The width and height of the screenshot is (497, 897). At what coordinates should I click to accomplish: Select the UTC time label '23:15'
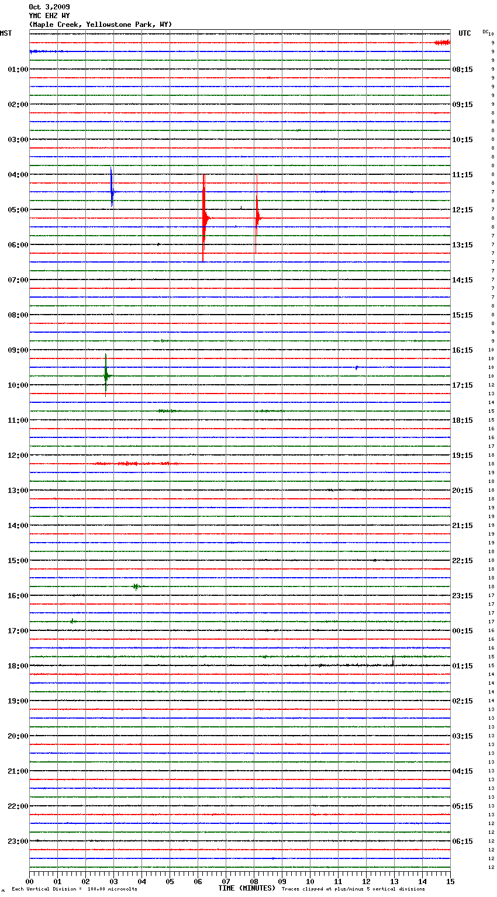pyautogui.click(x=463, y=596)
